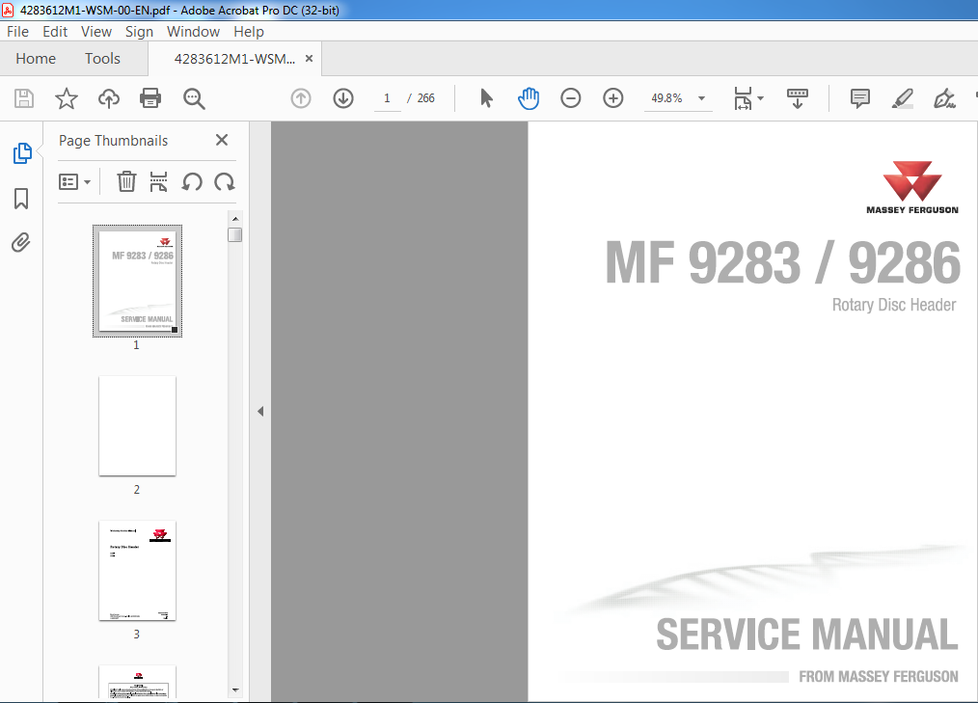Select the Hand pan tool
Screen dimensions: 978x703
pyautogui.click(x=529, y=98)
